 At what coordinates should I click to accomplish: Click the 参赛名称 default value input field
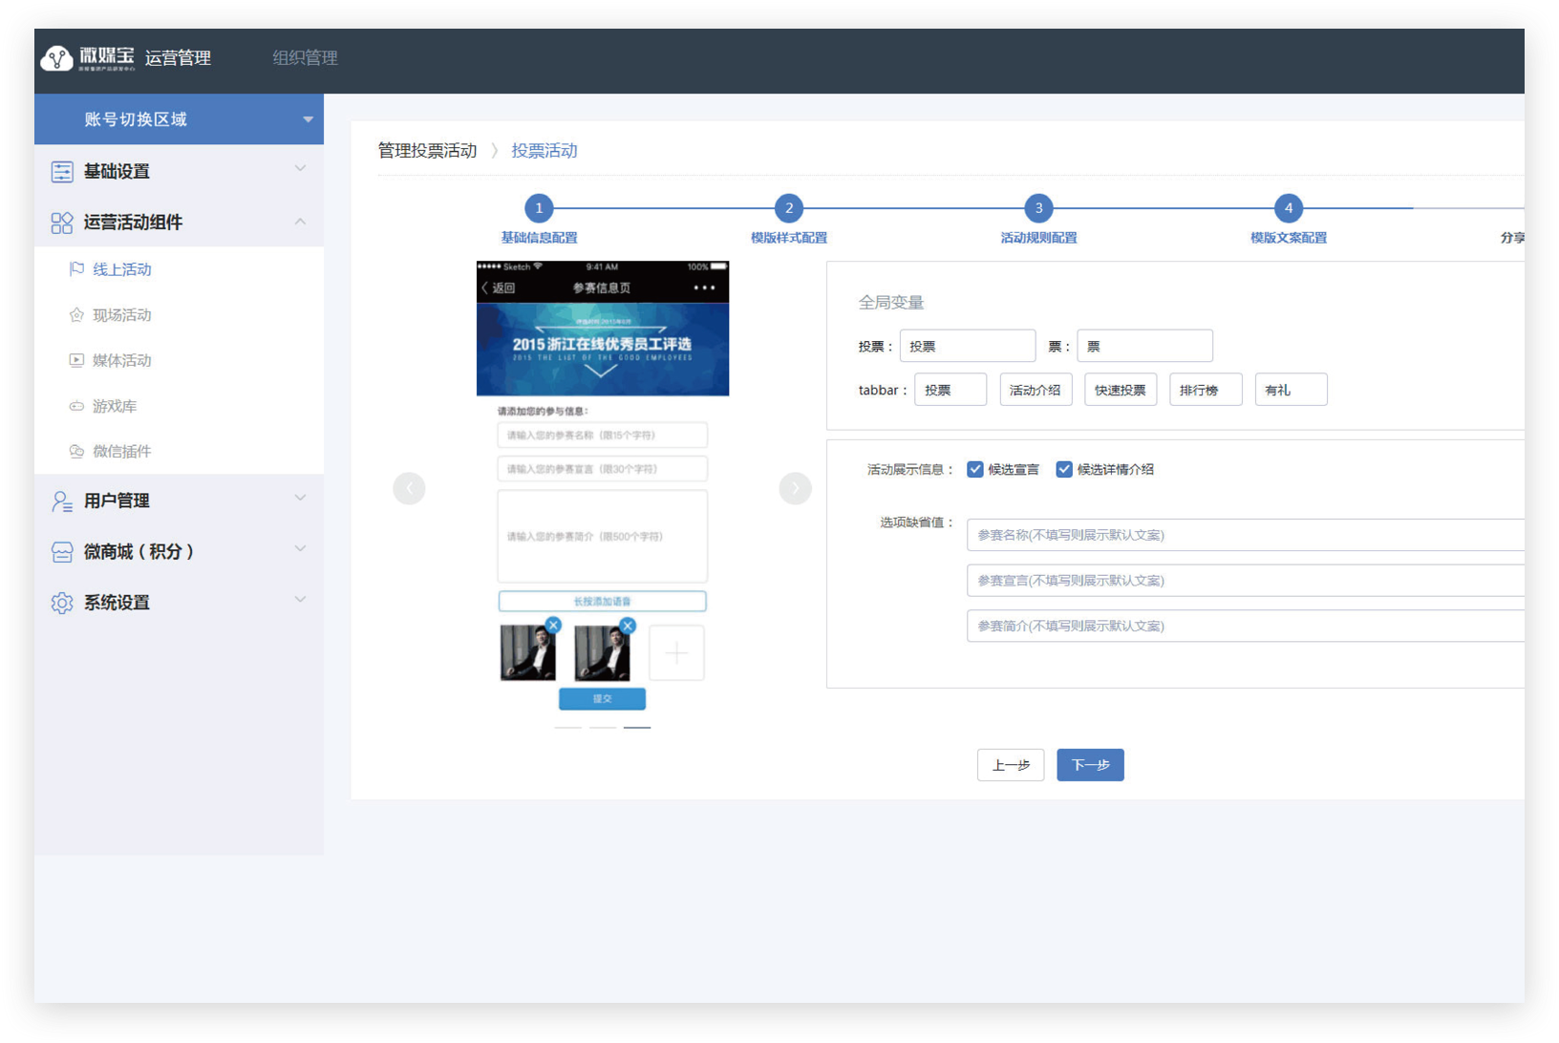(x=1242, y=536)
